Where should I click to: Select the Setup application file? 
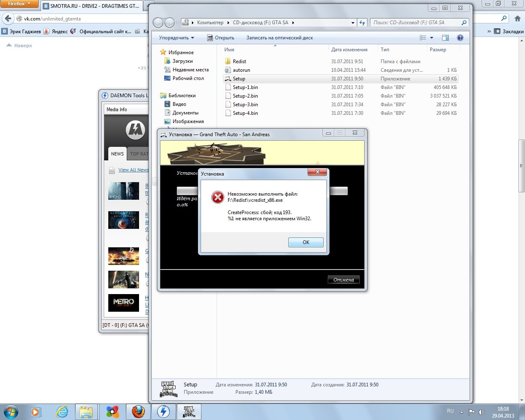239,79
